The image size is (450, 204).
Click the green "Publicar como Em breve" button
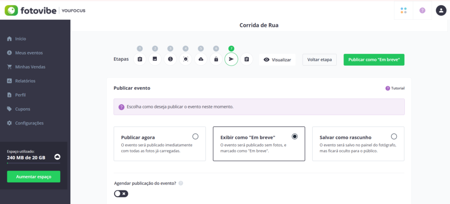tap(374, 60)
